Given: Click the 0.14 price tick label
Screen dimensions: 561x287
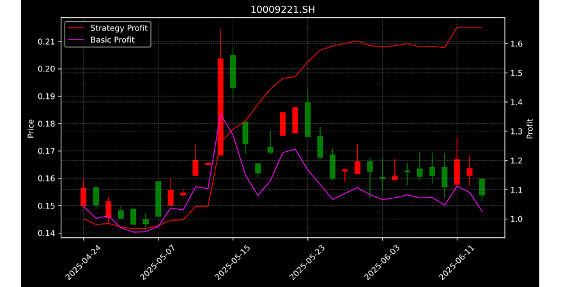Looking at the screenshot, I should (x=46, y=233).
